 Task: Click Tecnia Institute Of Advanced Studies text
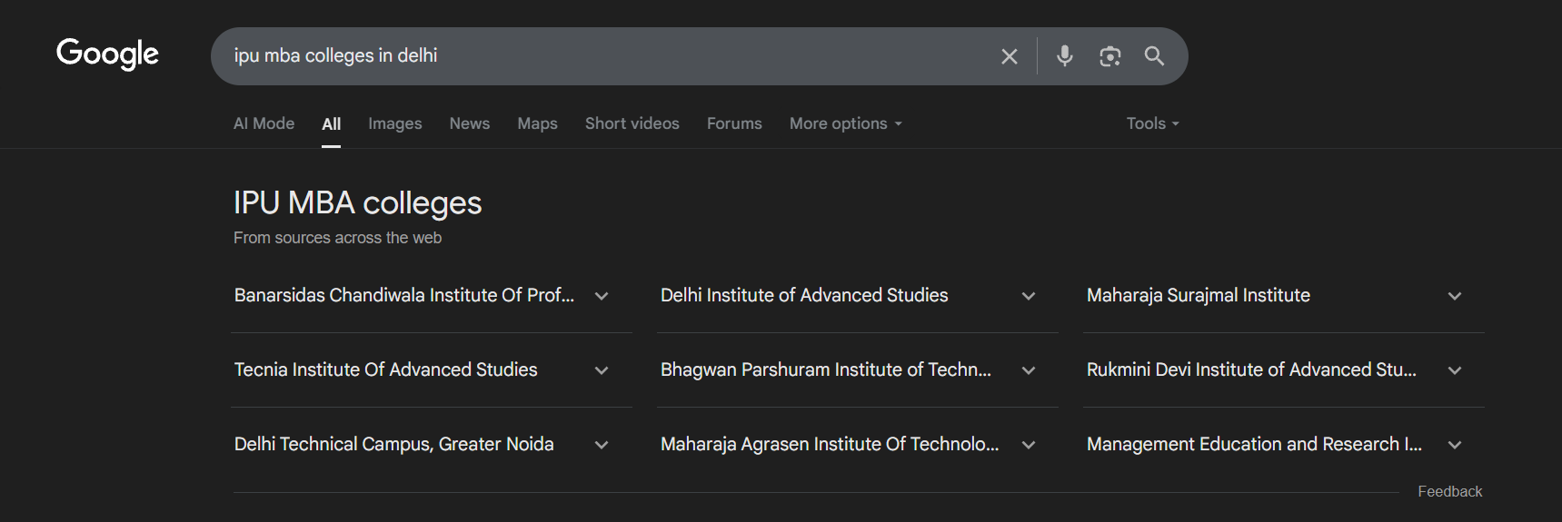(386, 369)
